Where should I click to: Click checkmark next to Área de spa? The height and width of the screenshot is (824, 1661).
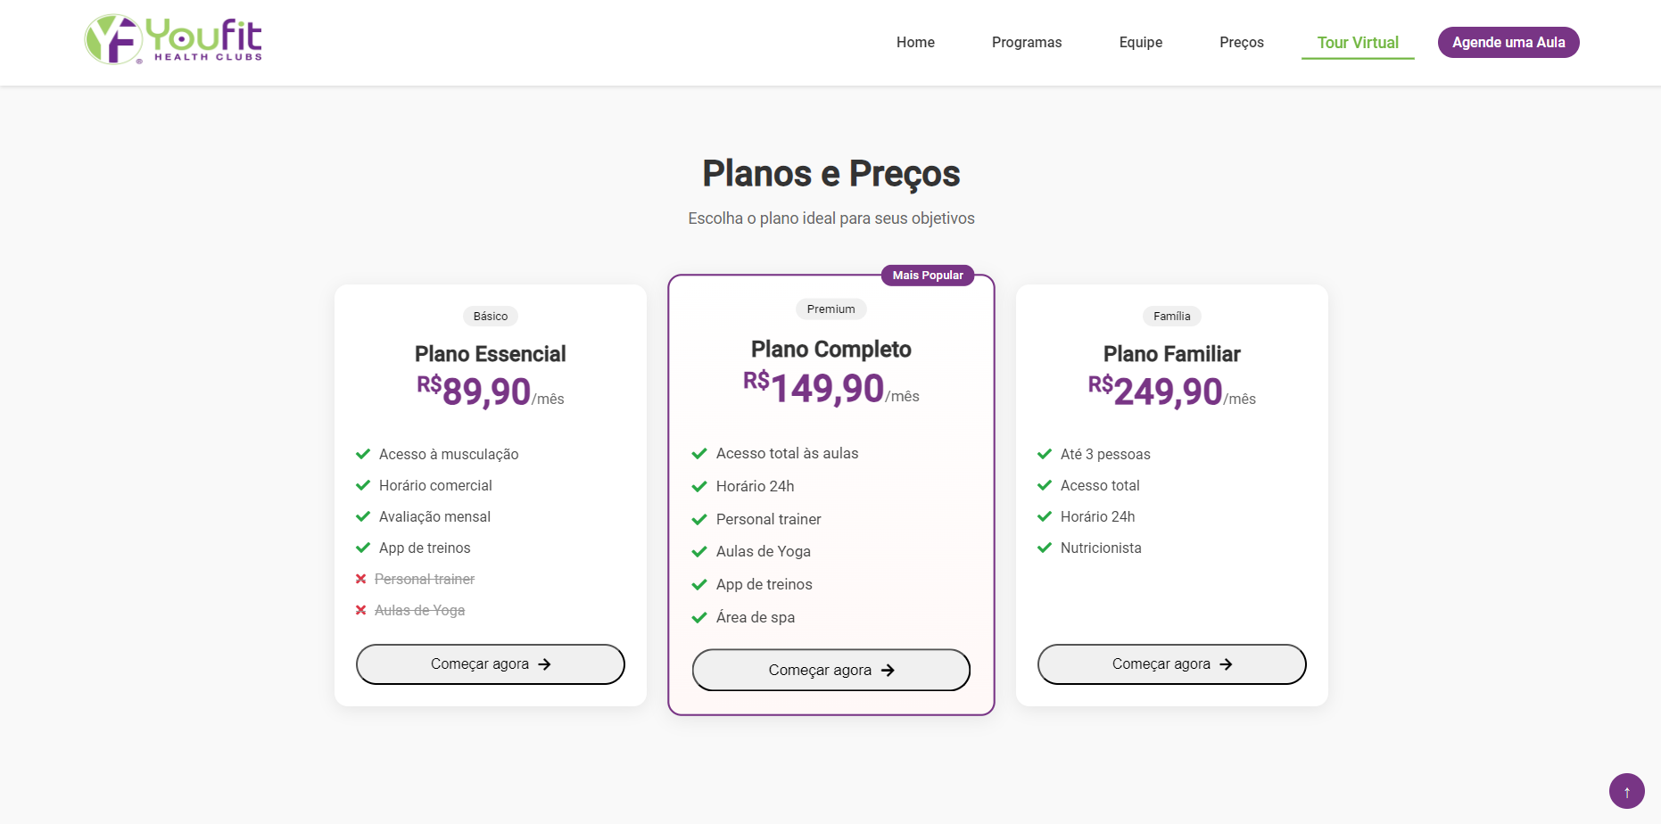699,617
